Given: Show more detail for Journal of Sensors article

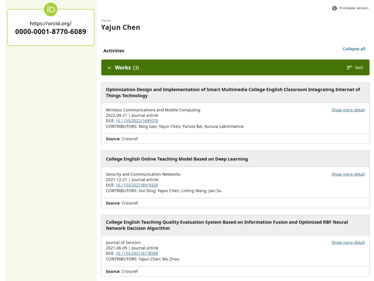Looking at the screenshot, I should click(x=348, y=242).
